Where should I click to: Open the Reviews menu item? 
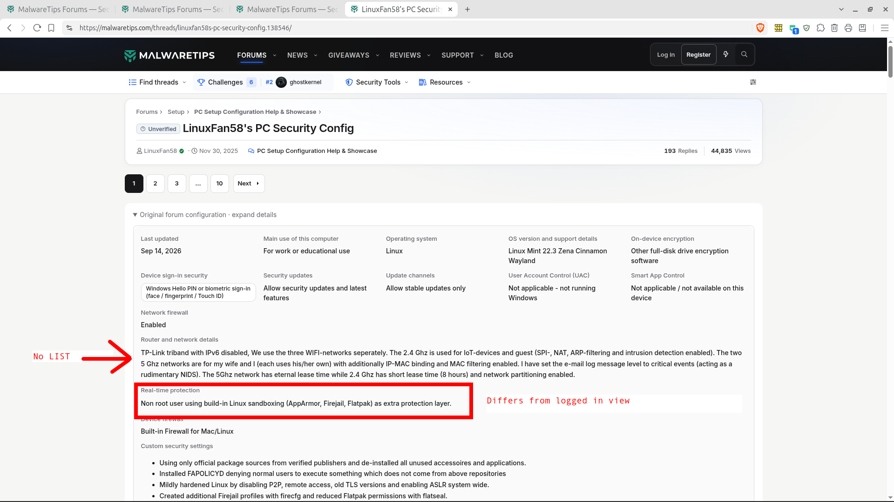pyautogui.click(x=405, y=55)
